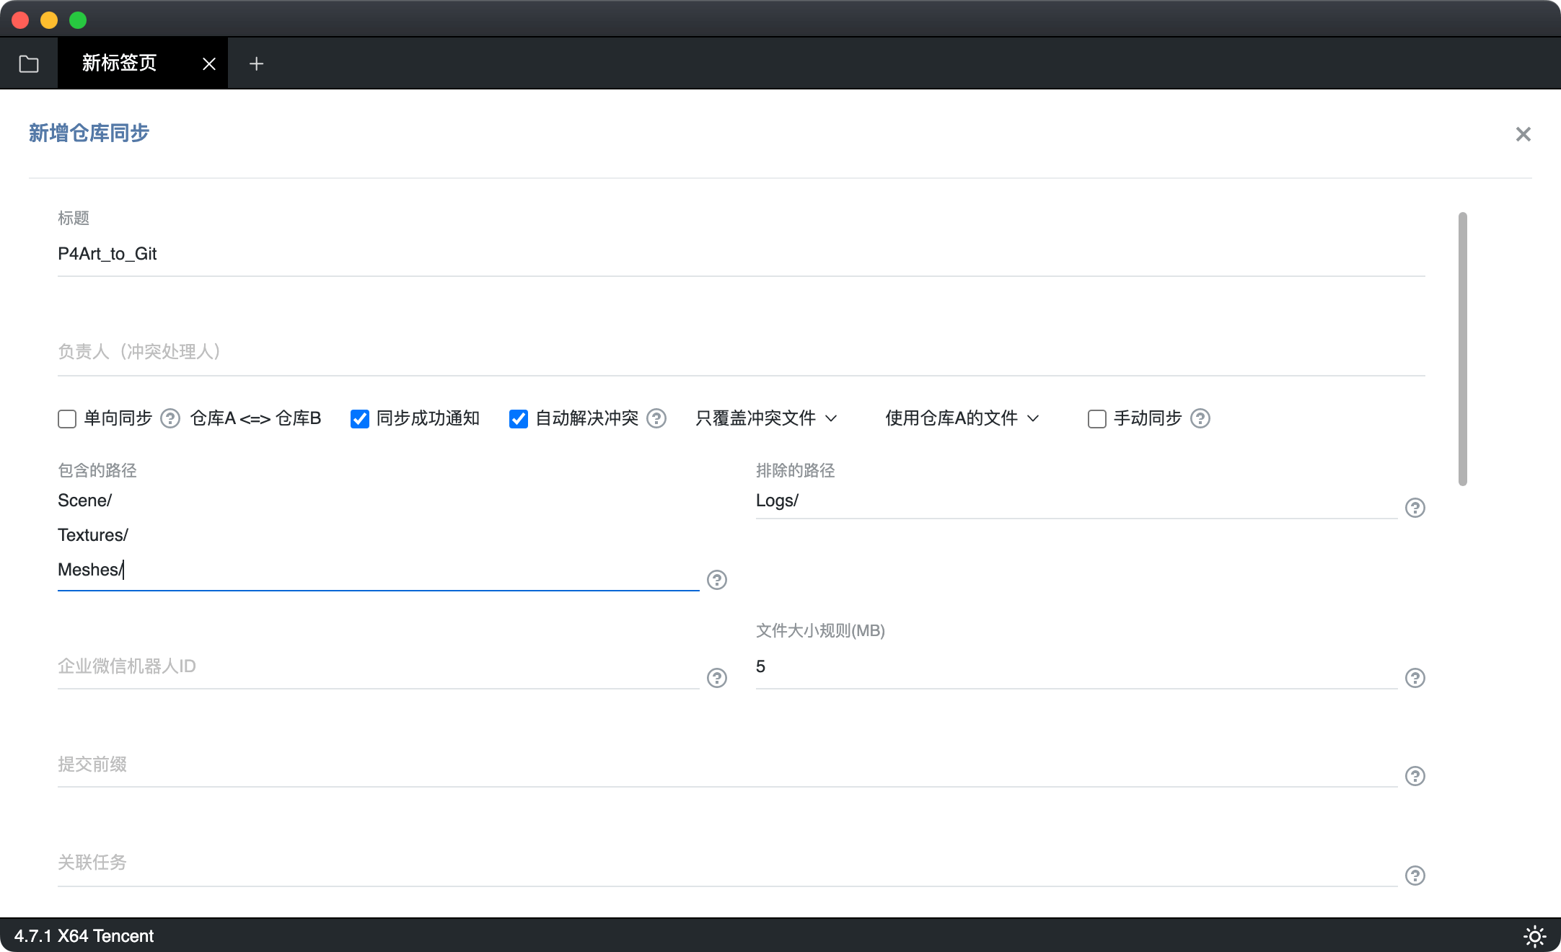Click help icon next to 自动解决冲突

pyautogui.click(x=656, y=418)
